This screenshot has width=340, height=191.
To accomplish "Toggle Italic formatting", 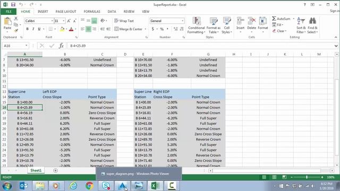I will coord(33,29).
